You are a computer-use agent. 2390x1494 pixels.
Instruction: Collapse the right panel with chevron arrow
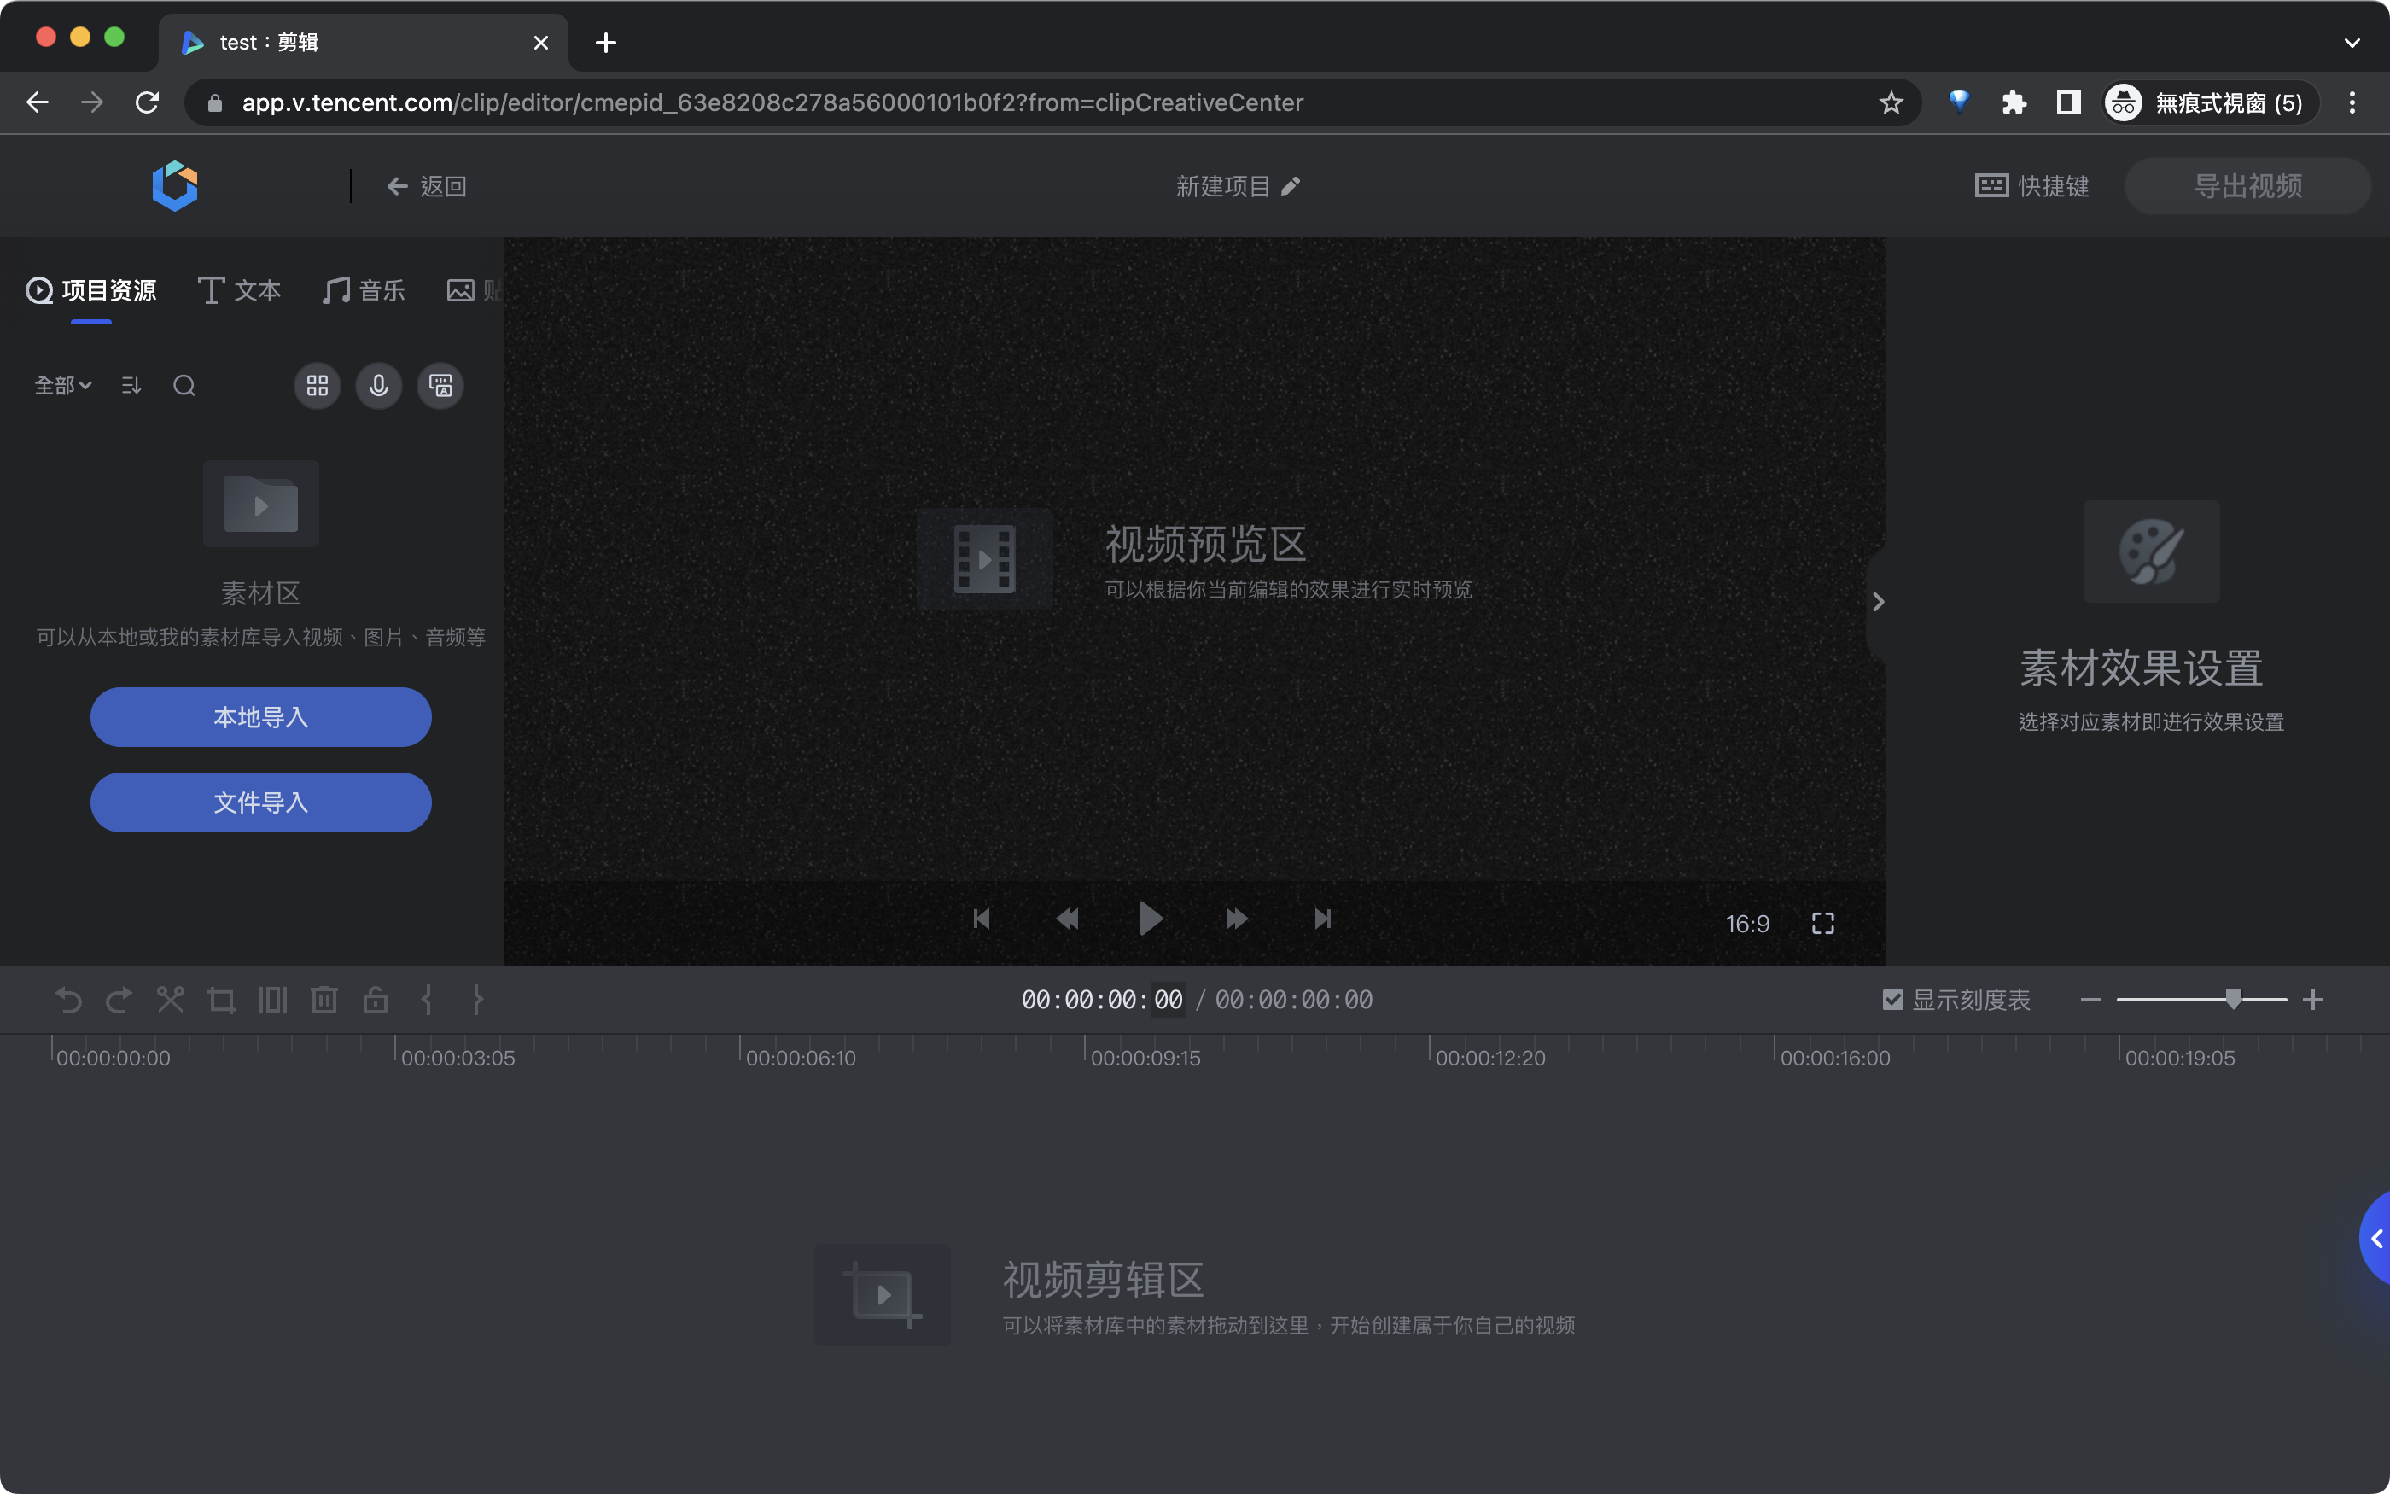pos(1878,602)
